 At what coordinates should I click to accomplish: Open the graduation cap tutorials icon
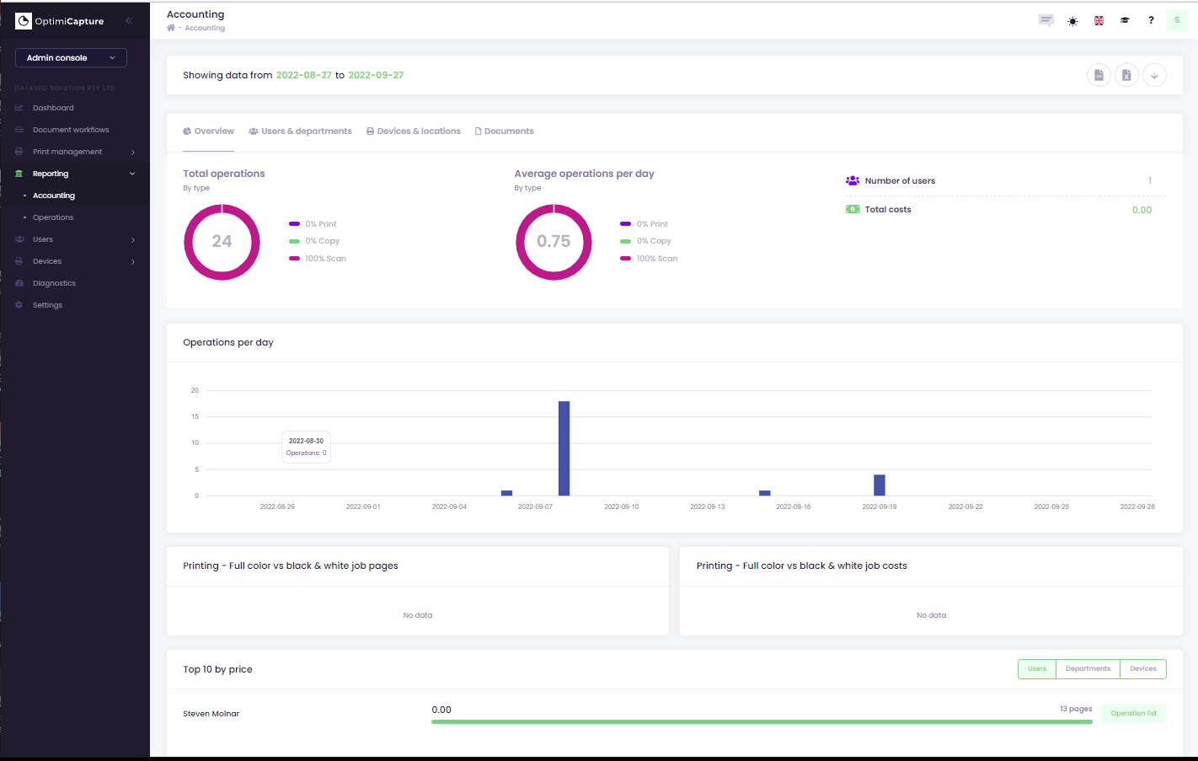pyautogui.click(x=1125, y=20)
